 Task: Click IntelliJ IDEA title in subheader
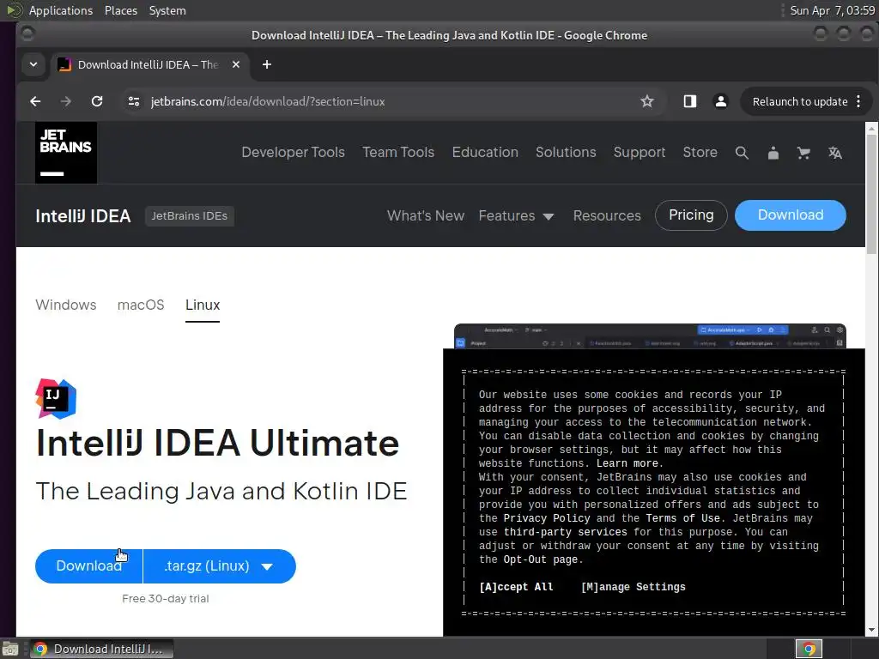point(83,216)
